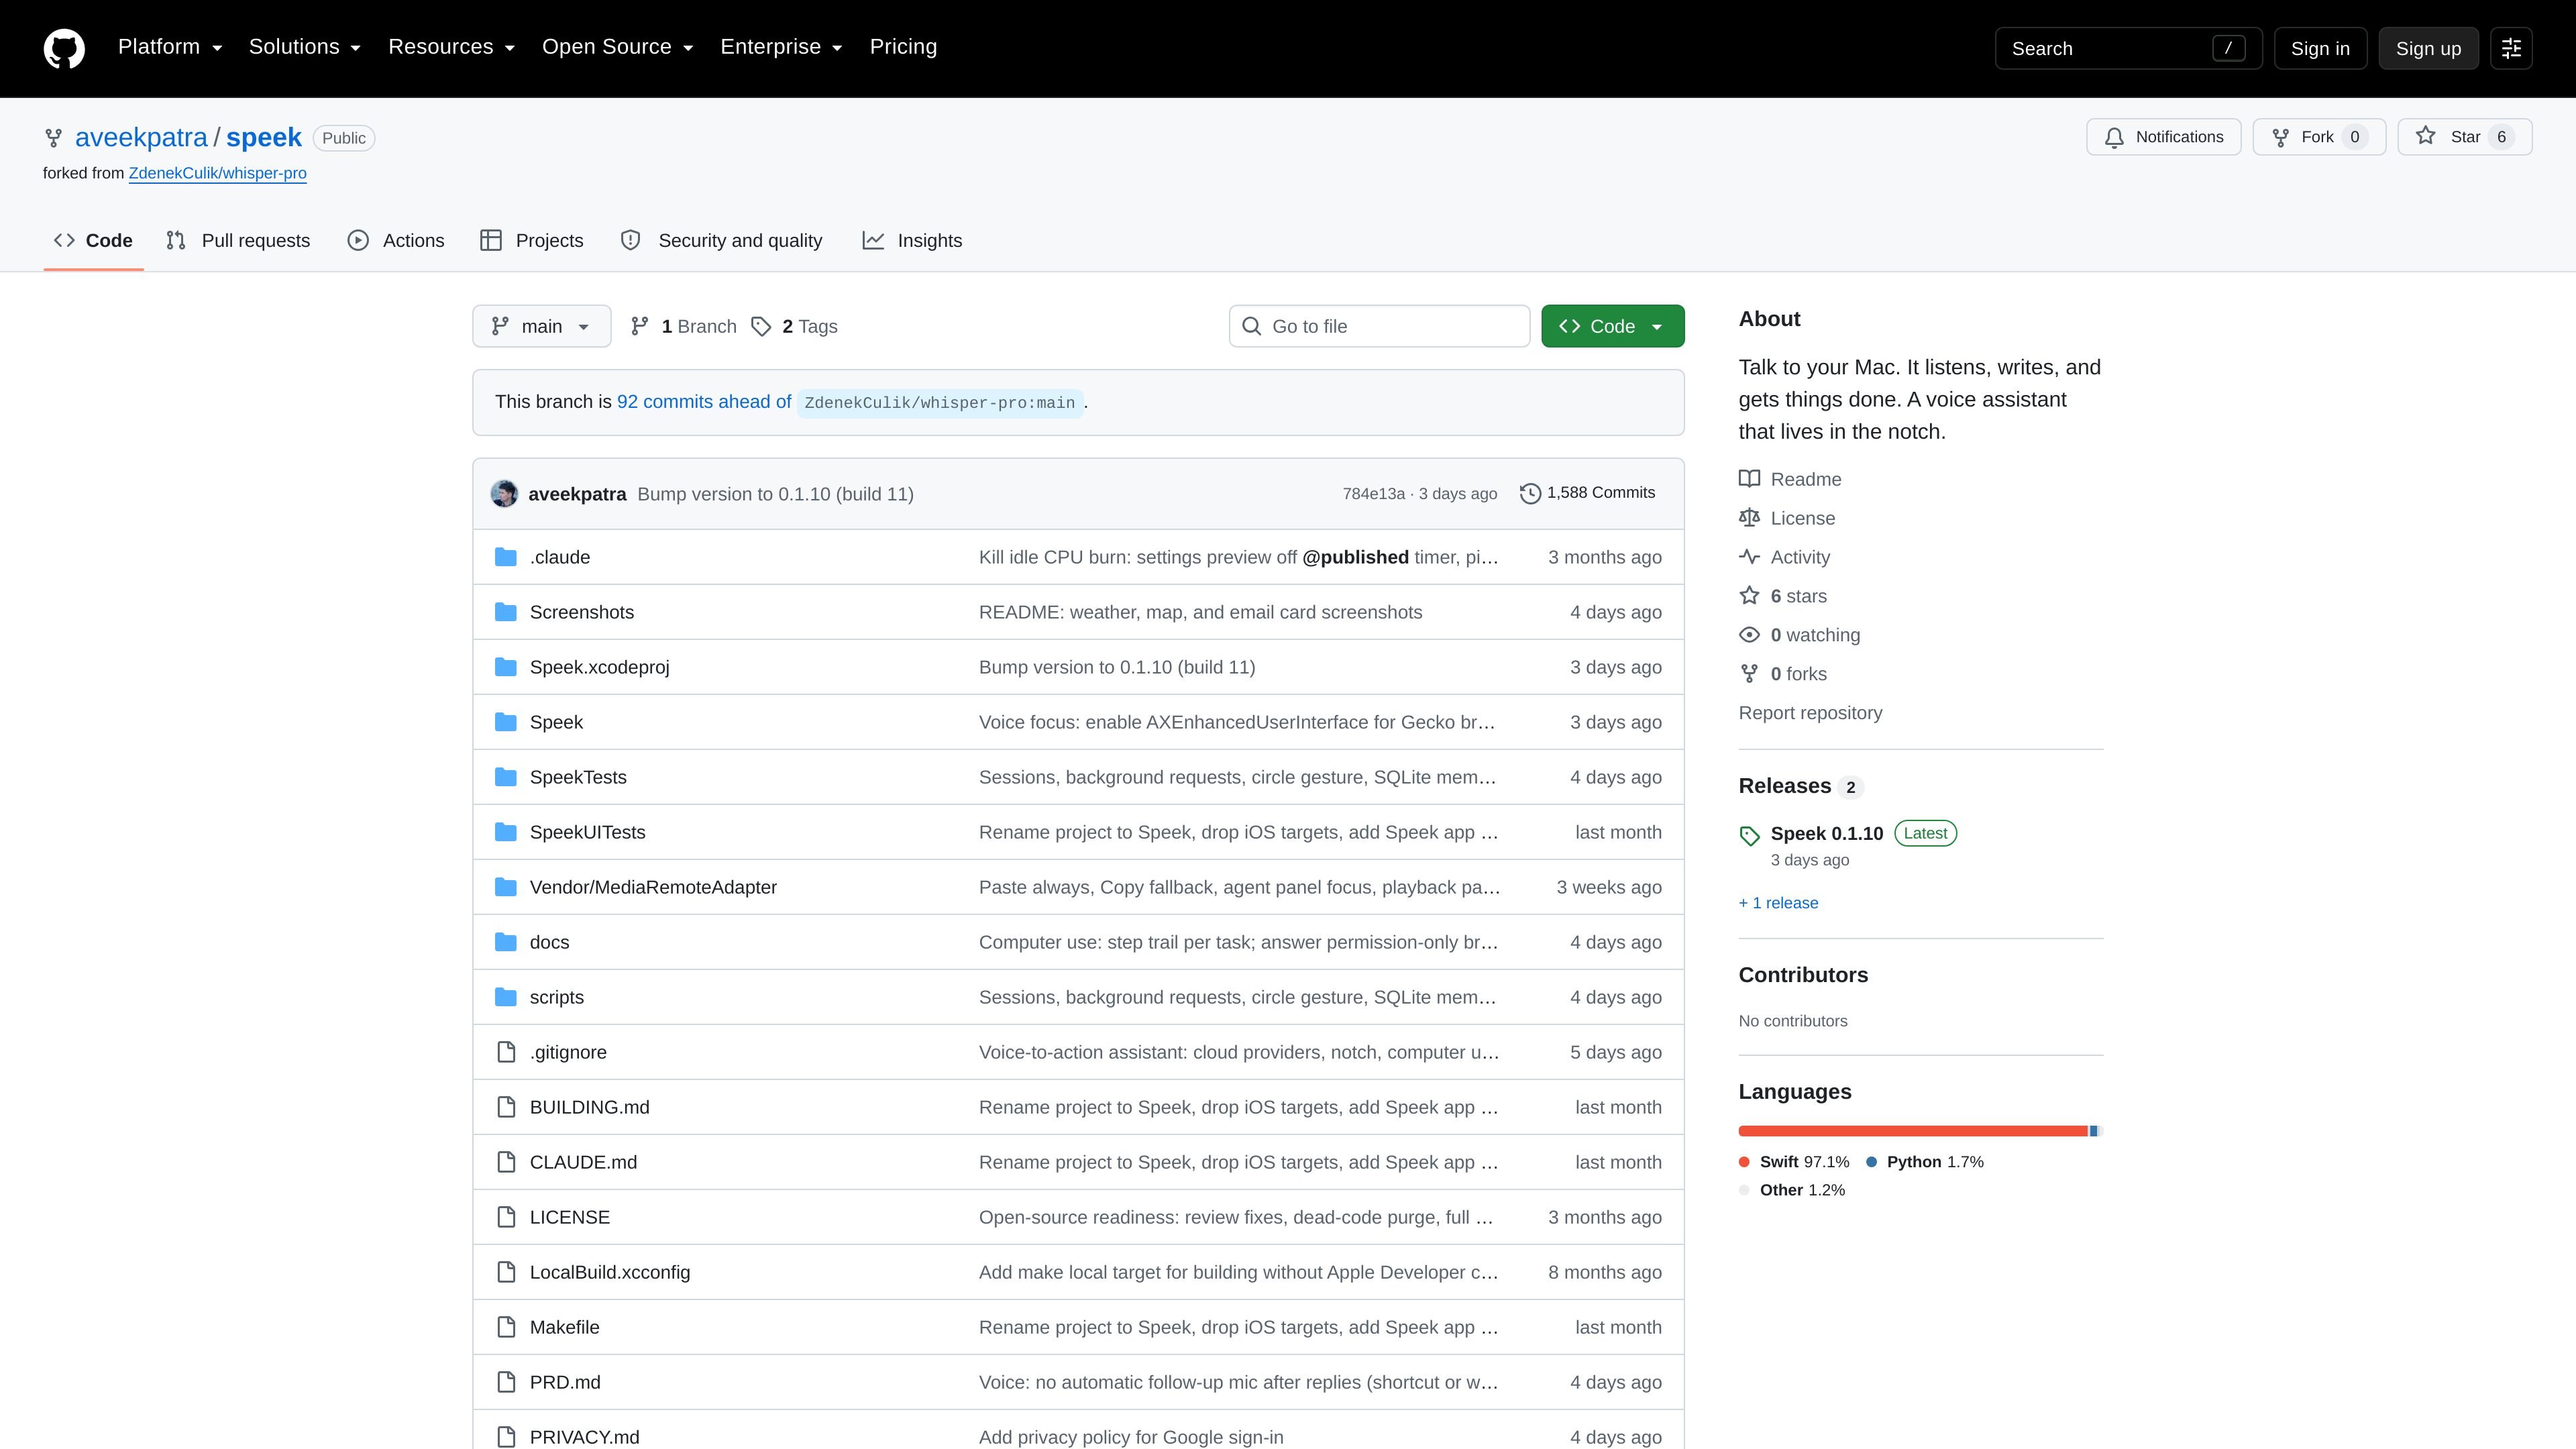View 0 watching watchers list
The width and height of the screenshot is (2576, 1449).
(1800, 635)
